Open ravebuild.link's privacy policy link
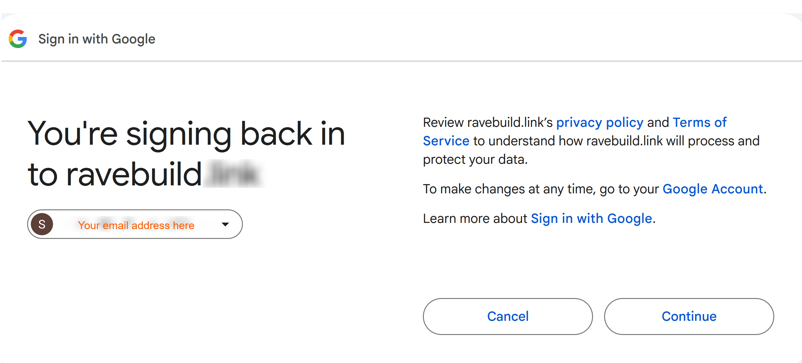Image resolution: width=802 pixels, height=363 pixels. point(599,122)
